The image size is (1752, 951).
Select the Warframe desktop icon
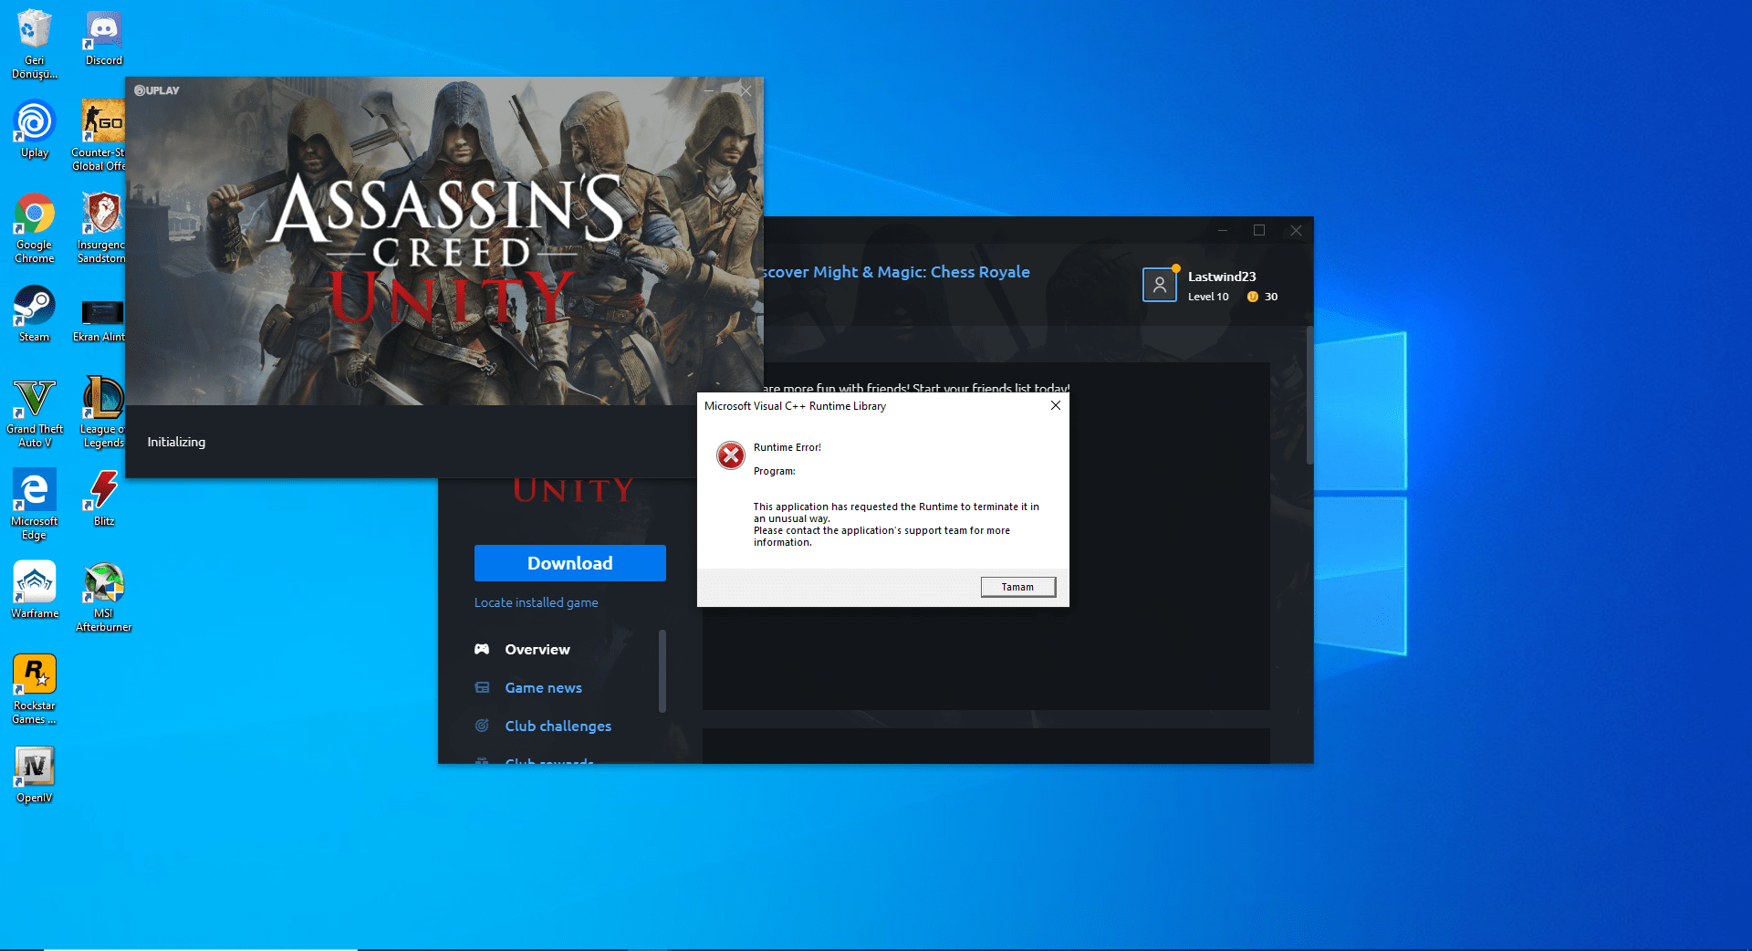click(35, 590)
